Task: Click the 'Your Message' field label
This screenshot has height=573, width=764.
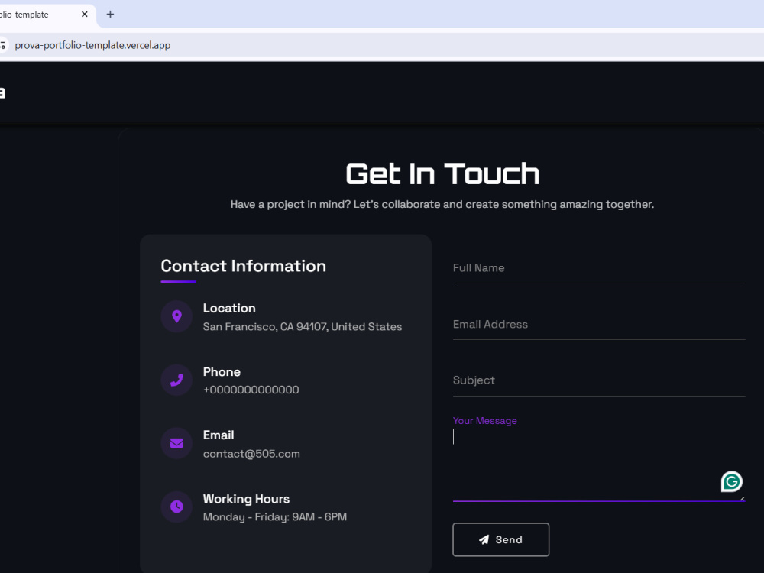Action: [485, 420]
